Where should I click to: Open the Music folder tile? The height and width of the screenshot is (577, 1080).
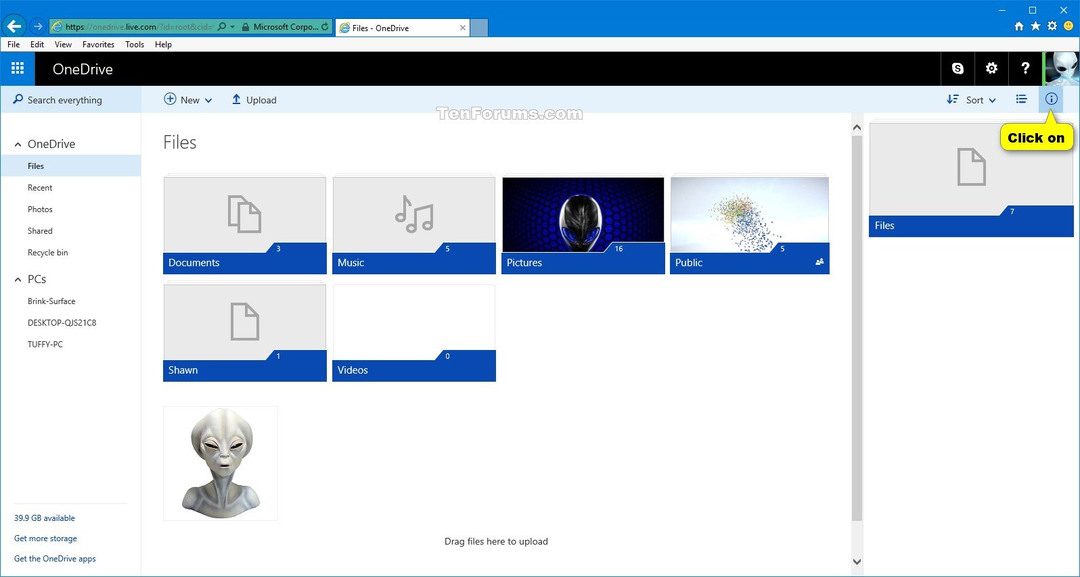[x=414, y=225]
